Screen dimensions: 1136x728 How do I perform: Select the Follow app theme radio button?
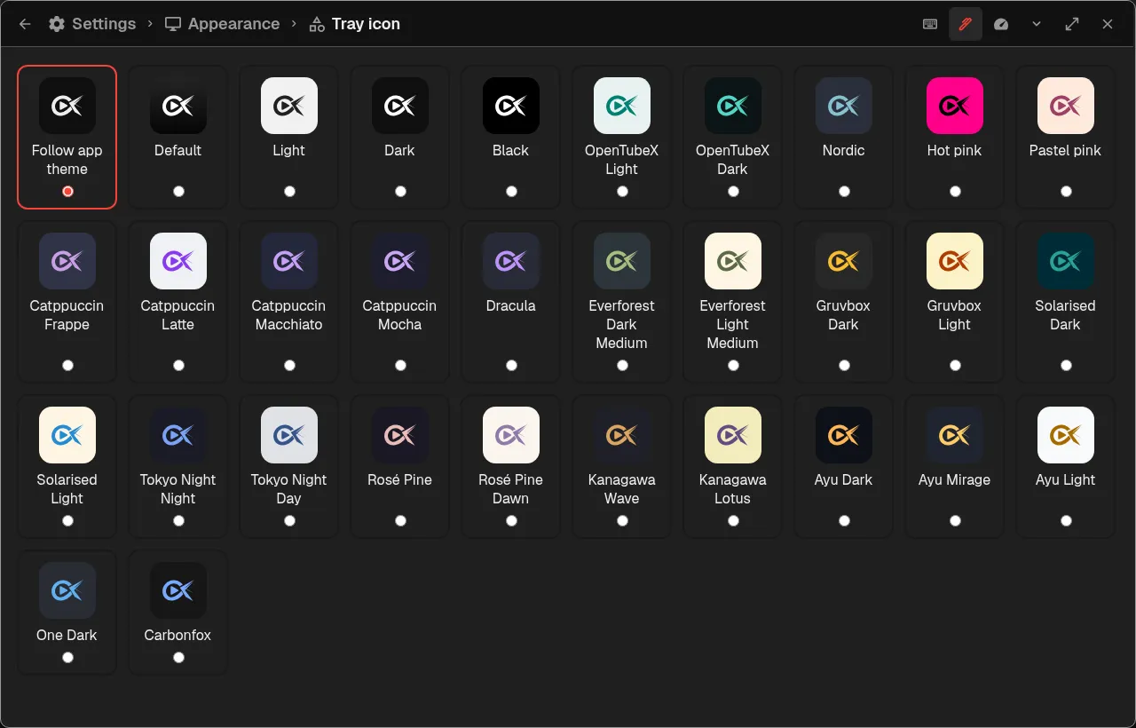pyautogui.click(x=67, y=191)
